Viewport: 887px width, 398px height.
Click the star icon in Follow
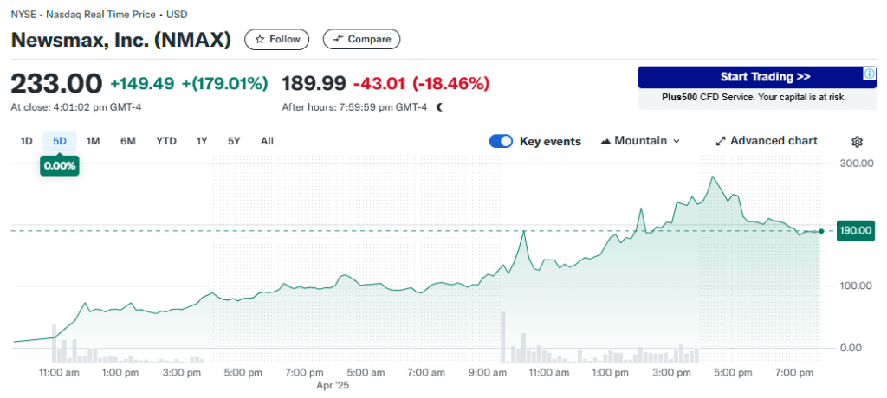coord(259,40)
